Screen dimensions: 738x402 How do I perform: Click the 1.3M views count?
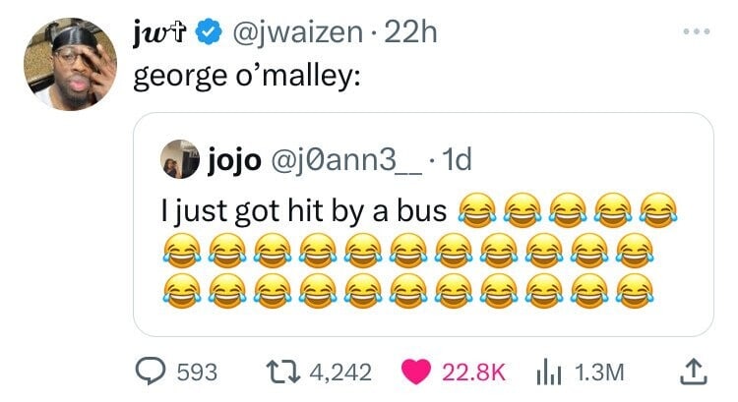(599, 373)
